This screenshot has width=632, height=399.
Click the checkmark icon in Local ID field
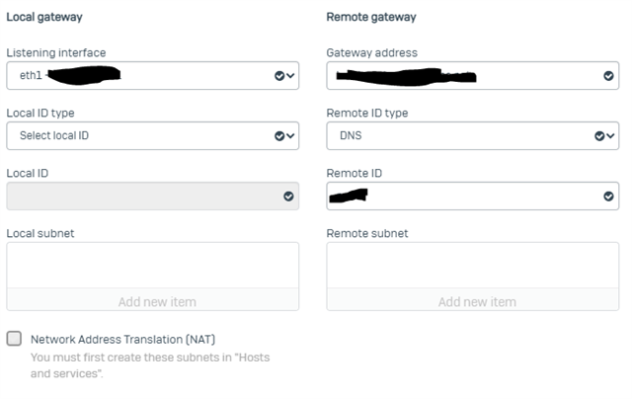click(x=288, y=197)
